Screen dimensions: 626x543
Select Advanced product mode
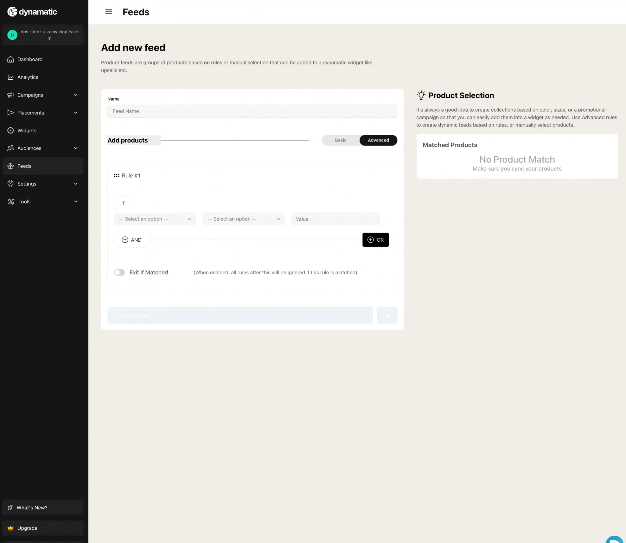point(378,140)
